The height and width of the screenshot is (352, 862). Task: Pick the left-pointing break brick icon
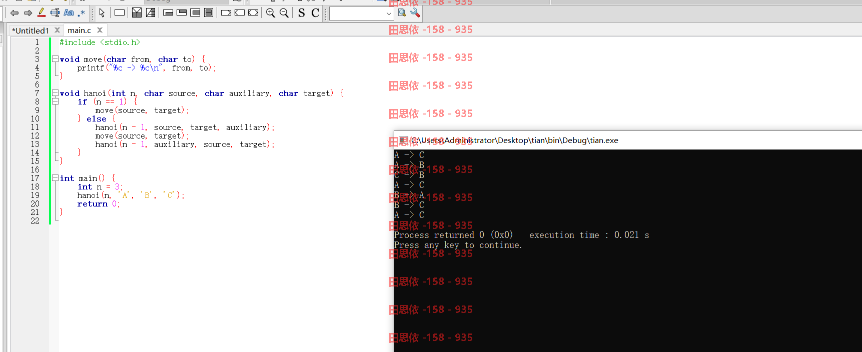pos(240,13)
